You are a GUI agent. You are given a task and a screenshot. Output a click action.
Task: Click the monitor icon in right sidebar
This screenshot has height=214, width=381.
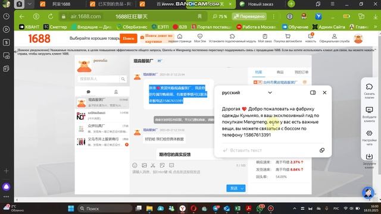[369, 110]
